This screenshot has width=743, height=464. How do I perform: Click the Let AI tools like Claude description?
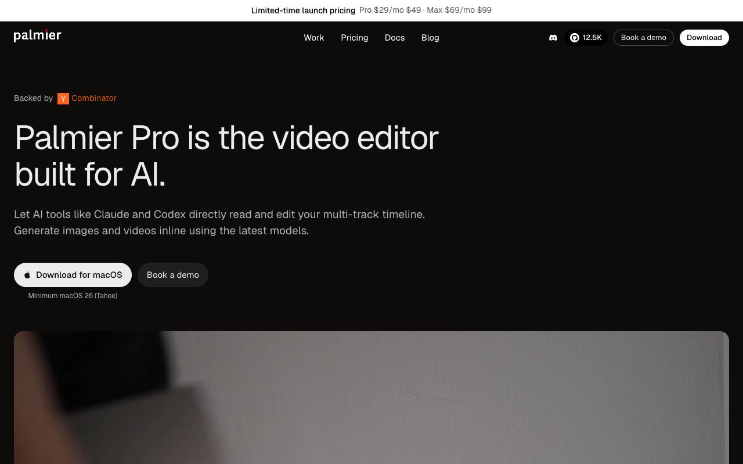coord(219,223)
